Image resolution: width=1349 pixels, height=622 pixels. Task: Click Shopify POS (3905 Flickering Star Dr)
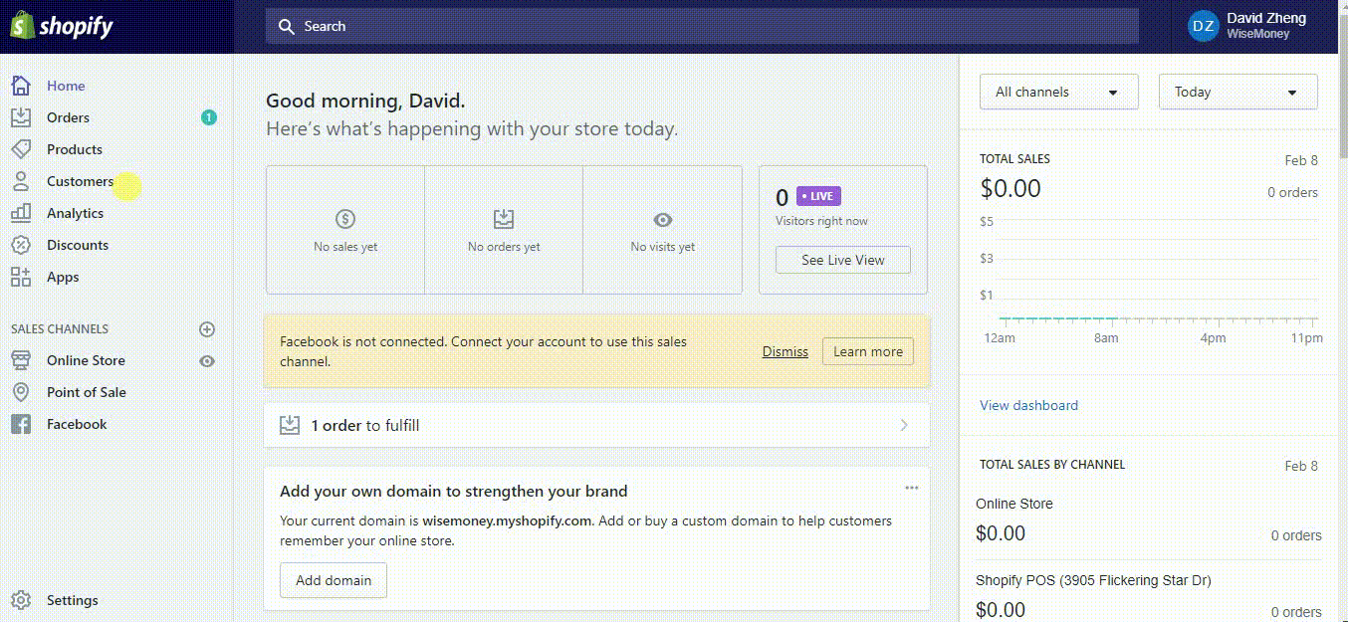click(x=1093, y=580)
